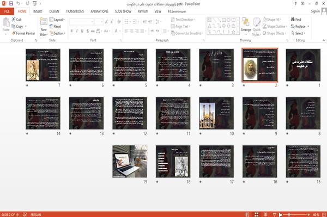Image resolution: width=327 pixels, height=217 pixels.
Task: Select slide 15 thumbnail
Action: coord(303,162)
